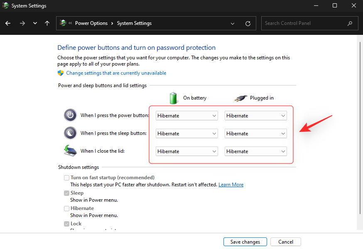Image resolution: width=363 pixels, height=249 pixels.
Task: Open the Learn More link
Action: tap(231, 185)
